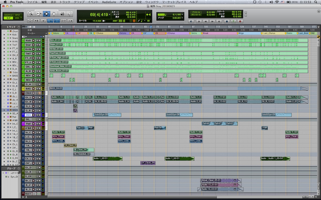Viewport: 321px width, 200px height.
Task: Open the groups list popup menu
Action: (x=19, y=169)
